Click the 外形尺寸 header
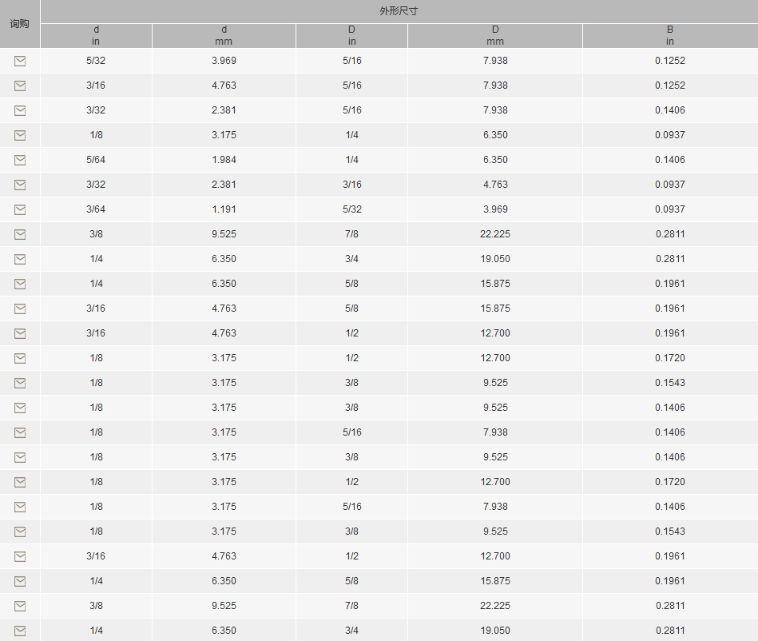 pyautogui.click(x=399, y=11)
